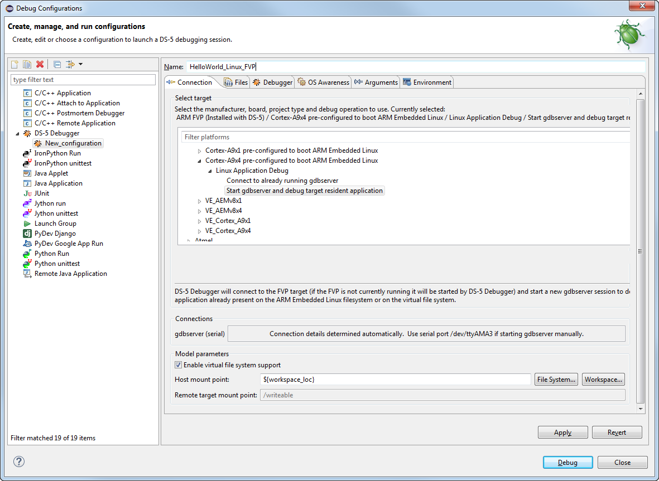Expand the VE_AEMv8x1 platform node
This screenshot has height=481, width=659.
pos(199,201)
